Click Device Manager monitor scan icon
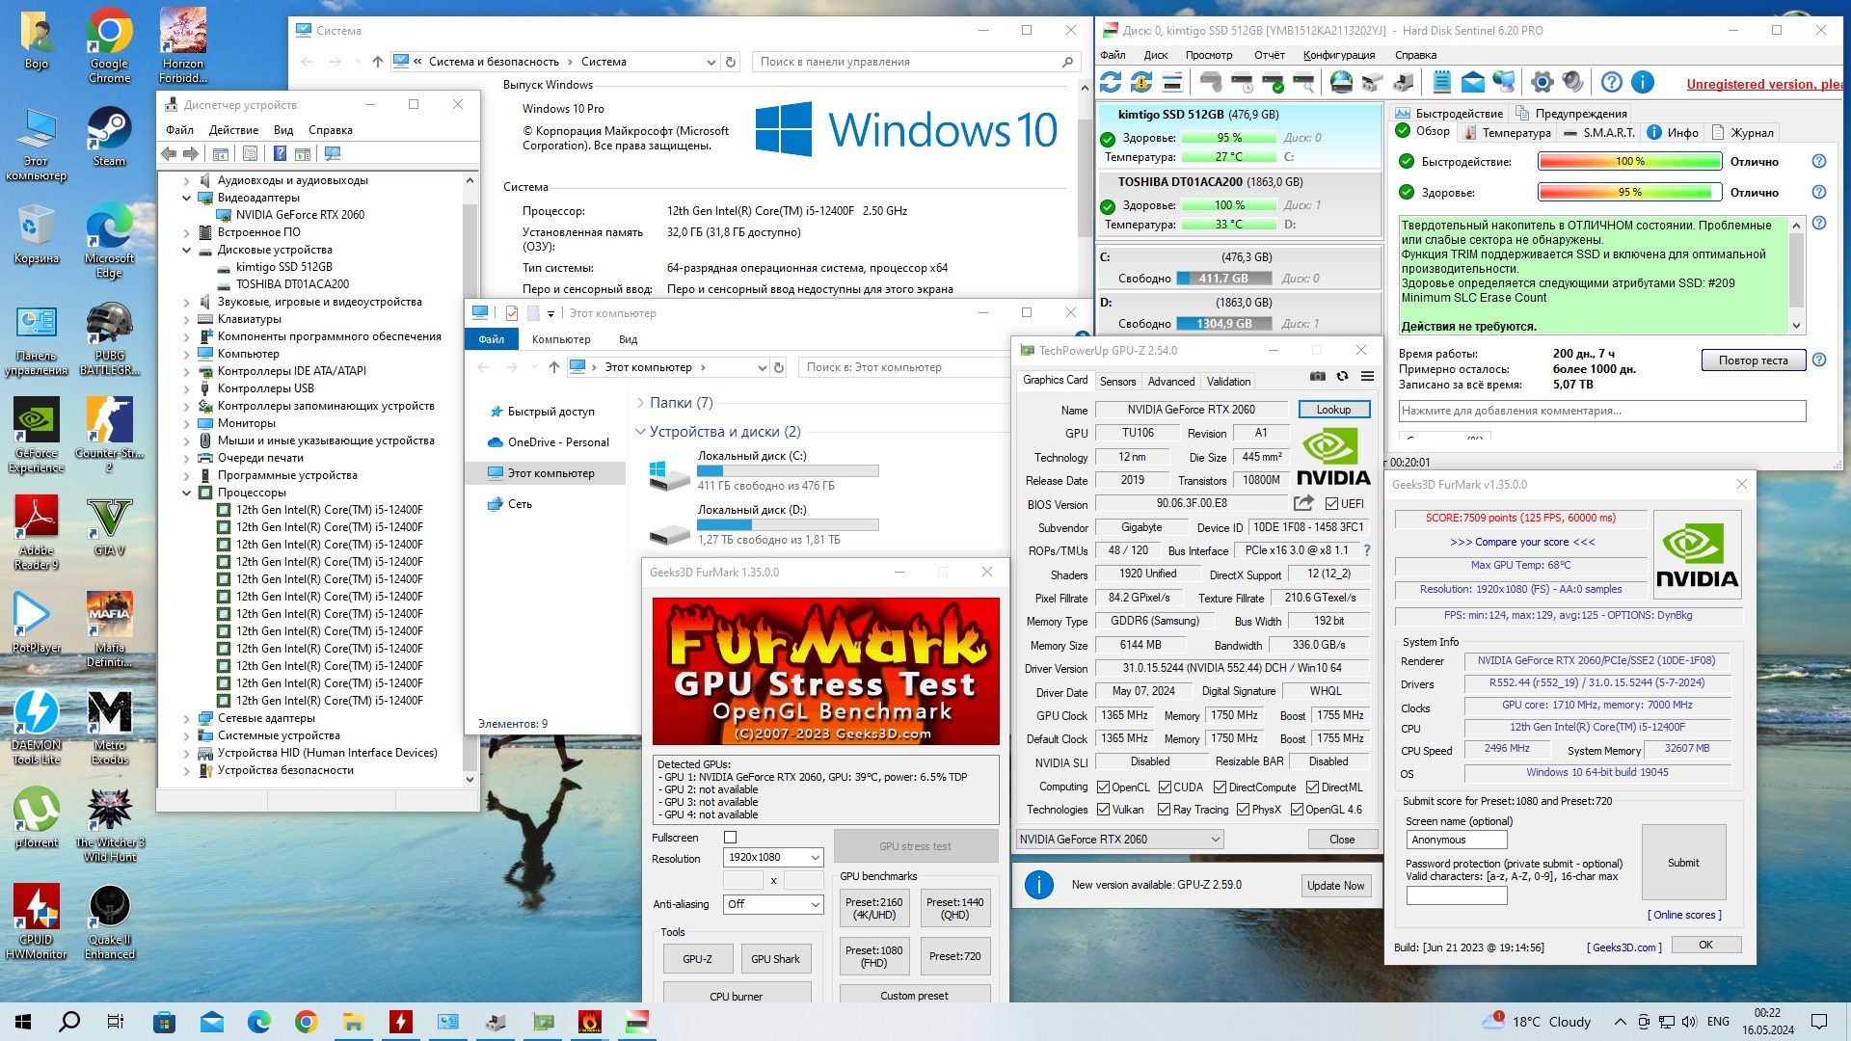Viewport: 1851px width, 1041px height. point(333,153)
